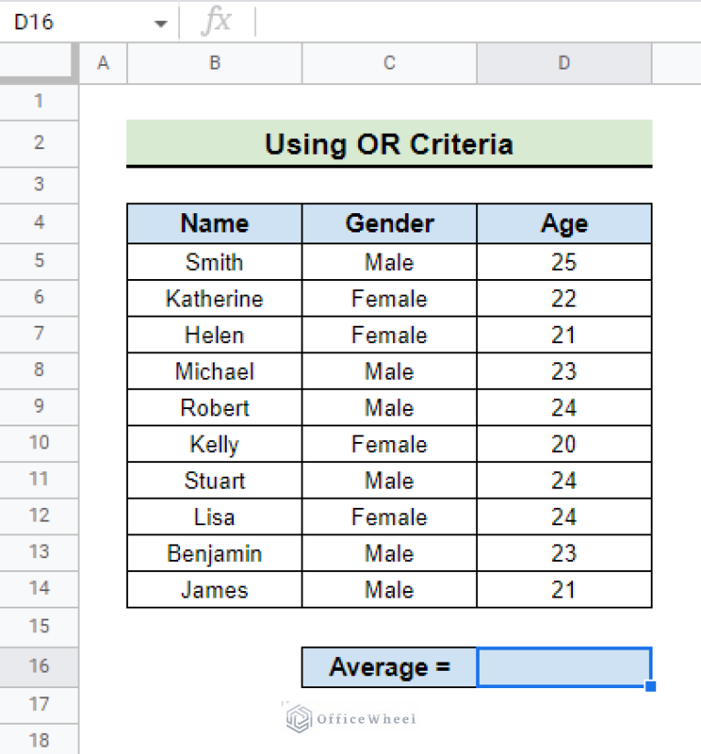Select column header A
The width and height of the screenshot is (701, 754).
click(x=102, y=63)
